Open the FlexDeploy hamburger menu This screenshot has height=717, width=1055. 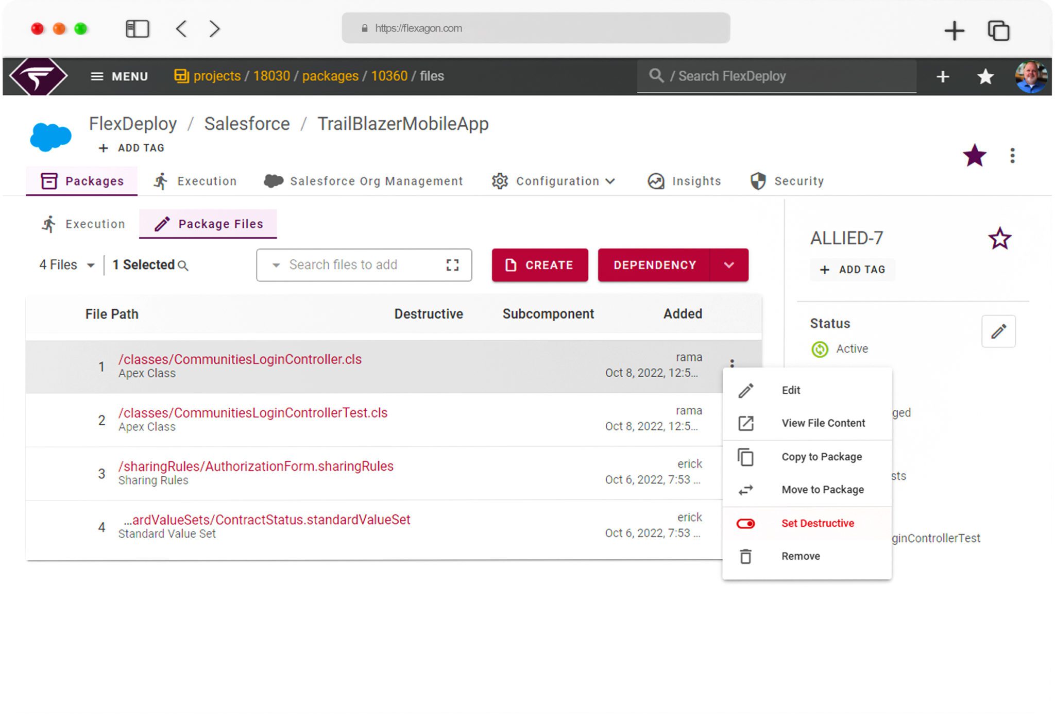(x=97, y=76)
